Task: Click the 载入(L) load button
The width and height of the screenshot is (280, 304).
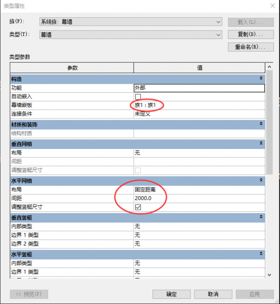Action: [x=251, y=22]
